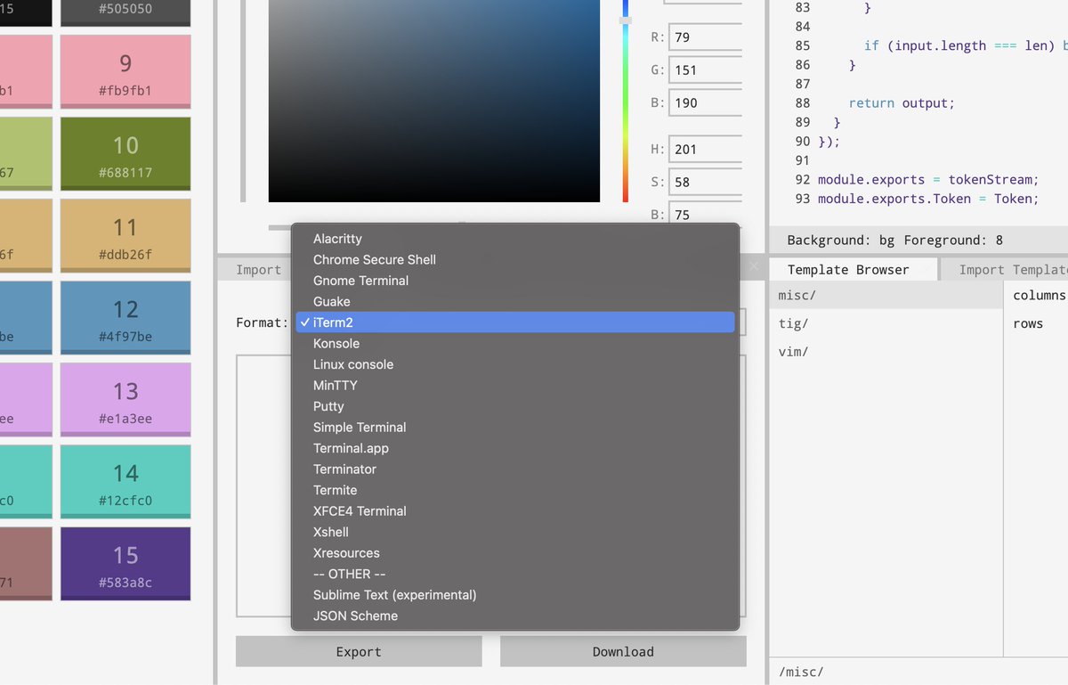
Task: Pick Guake in the dropdown
Action: (515, 301)
